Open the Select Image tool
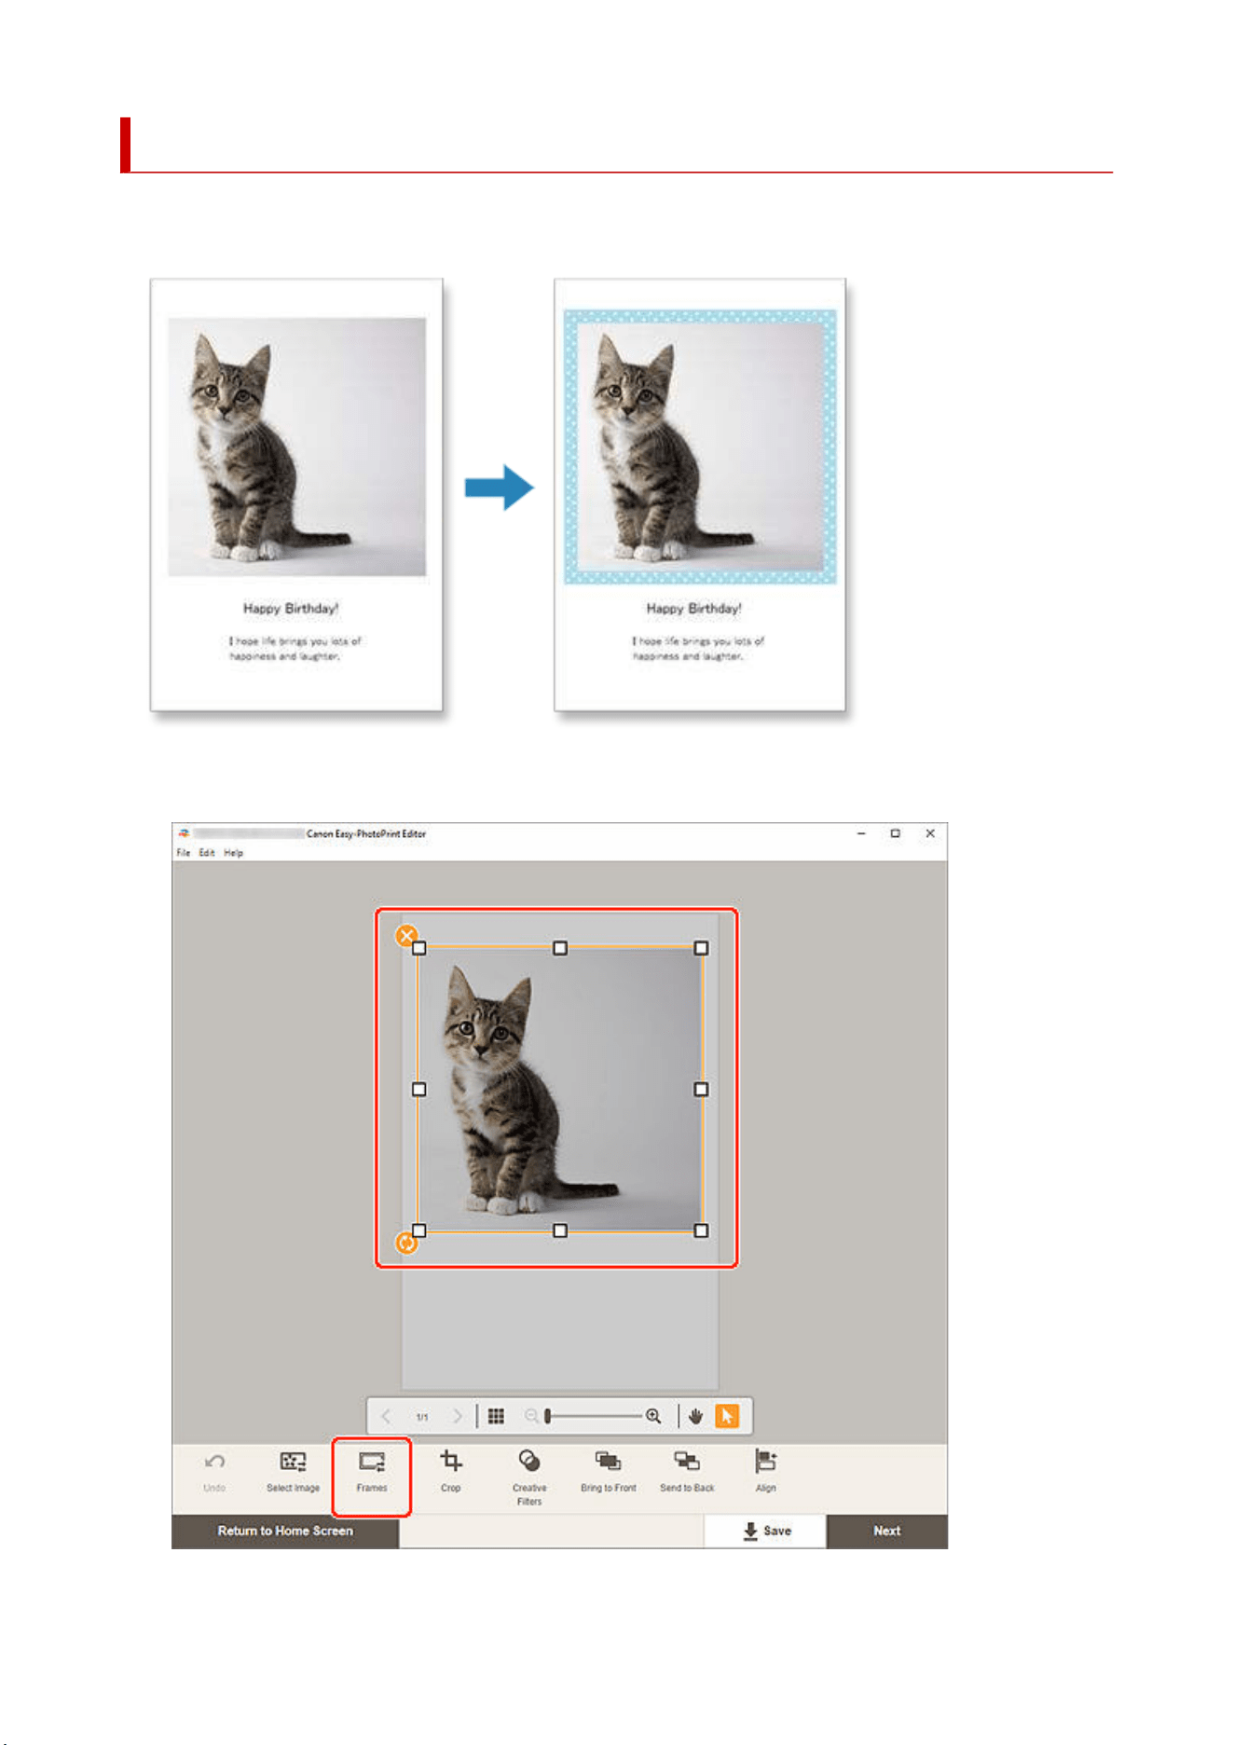The image size is (1234, 1745). (293, 1471)
